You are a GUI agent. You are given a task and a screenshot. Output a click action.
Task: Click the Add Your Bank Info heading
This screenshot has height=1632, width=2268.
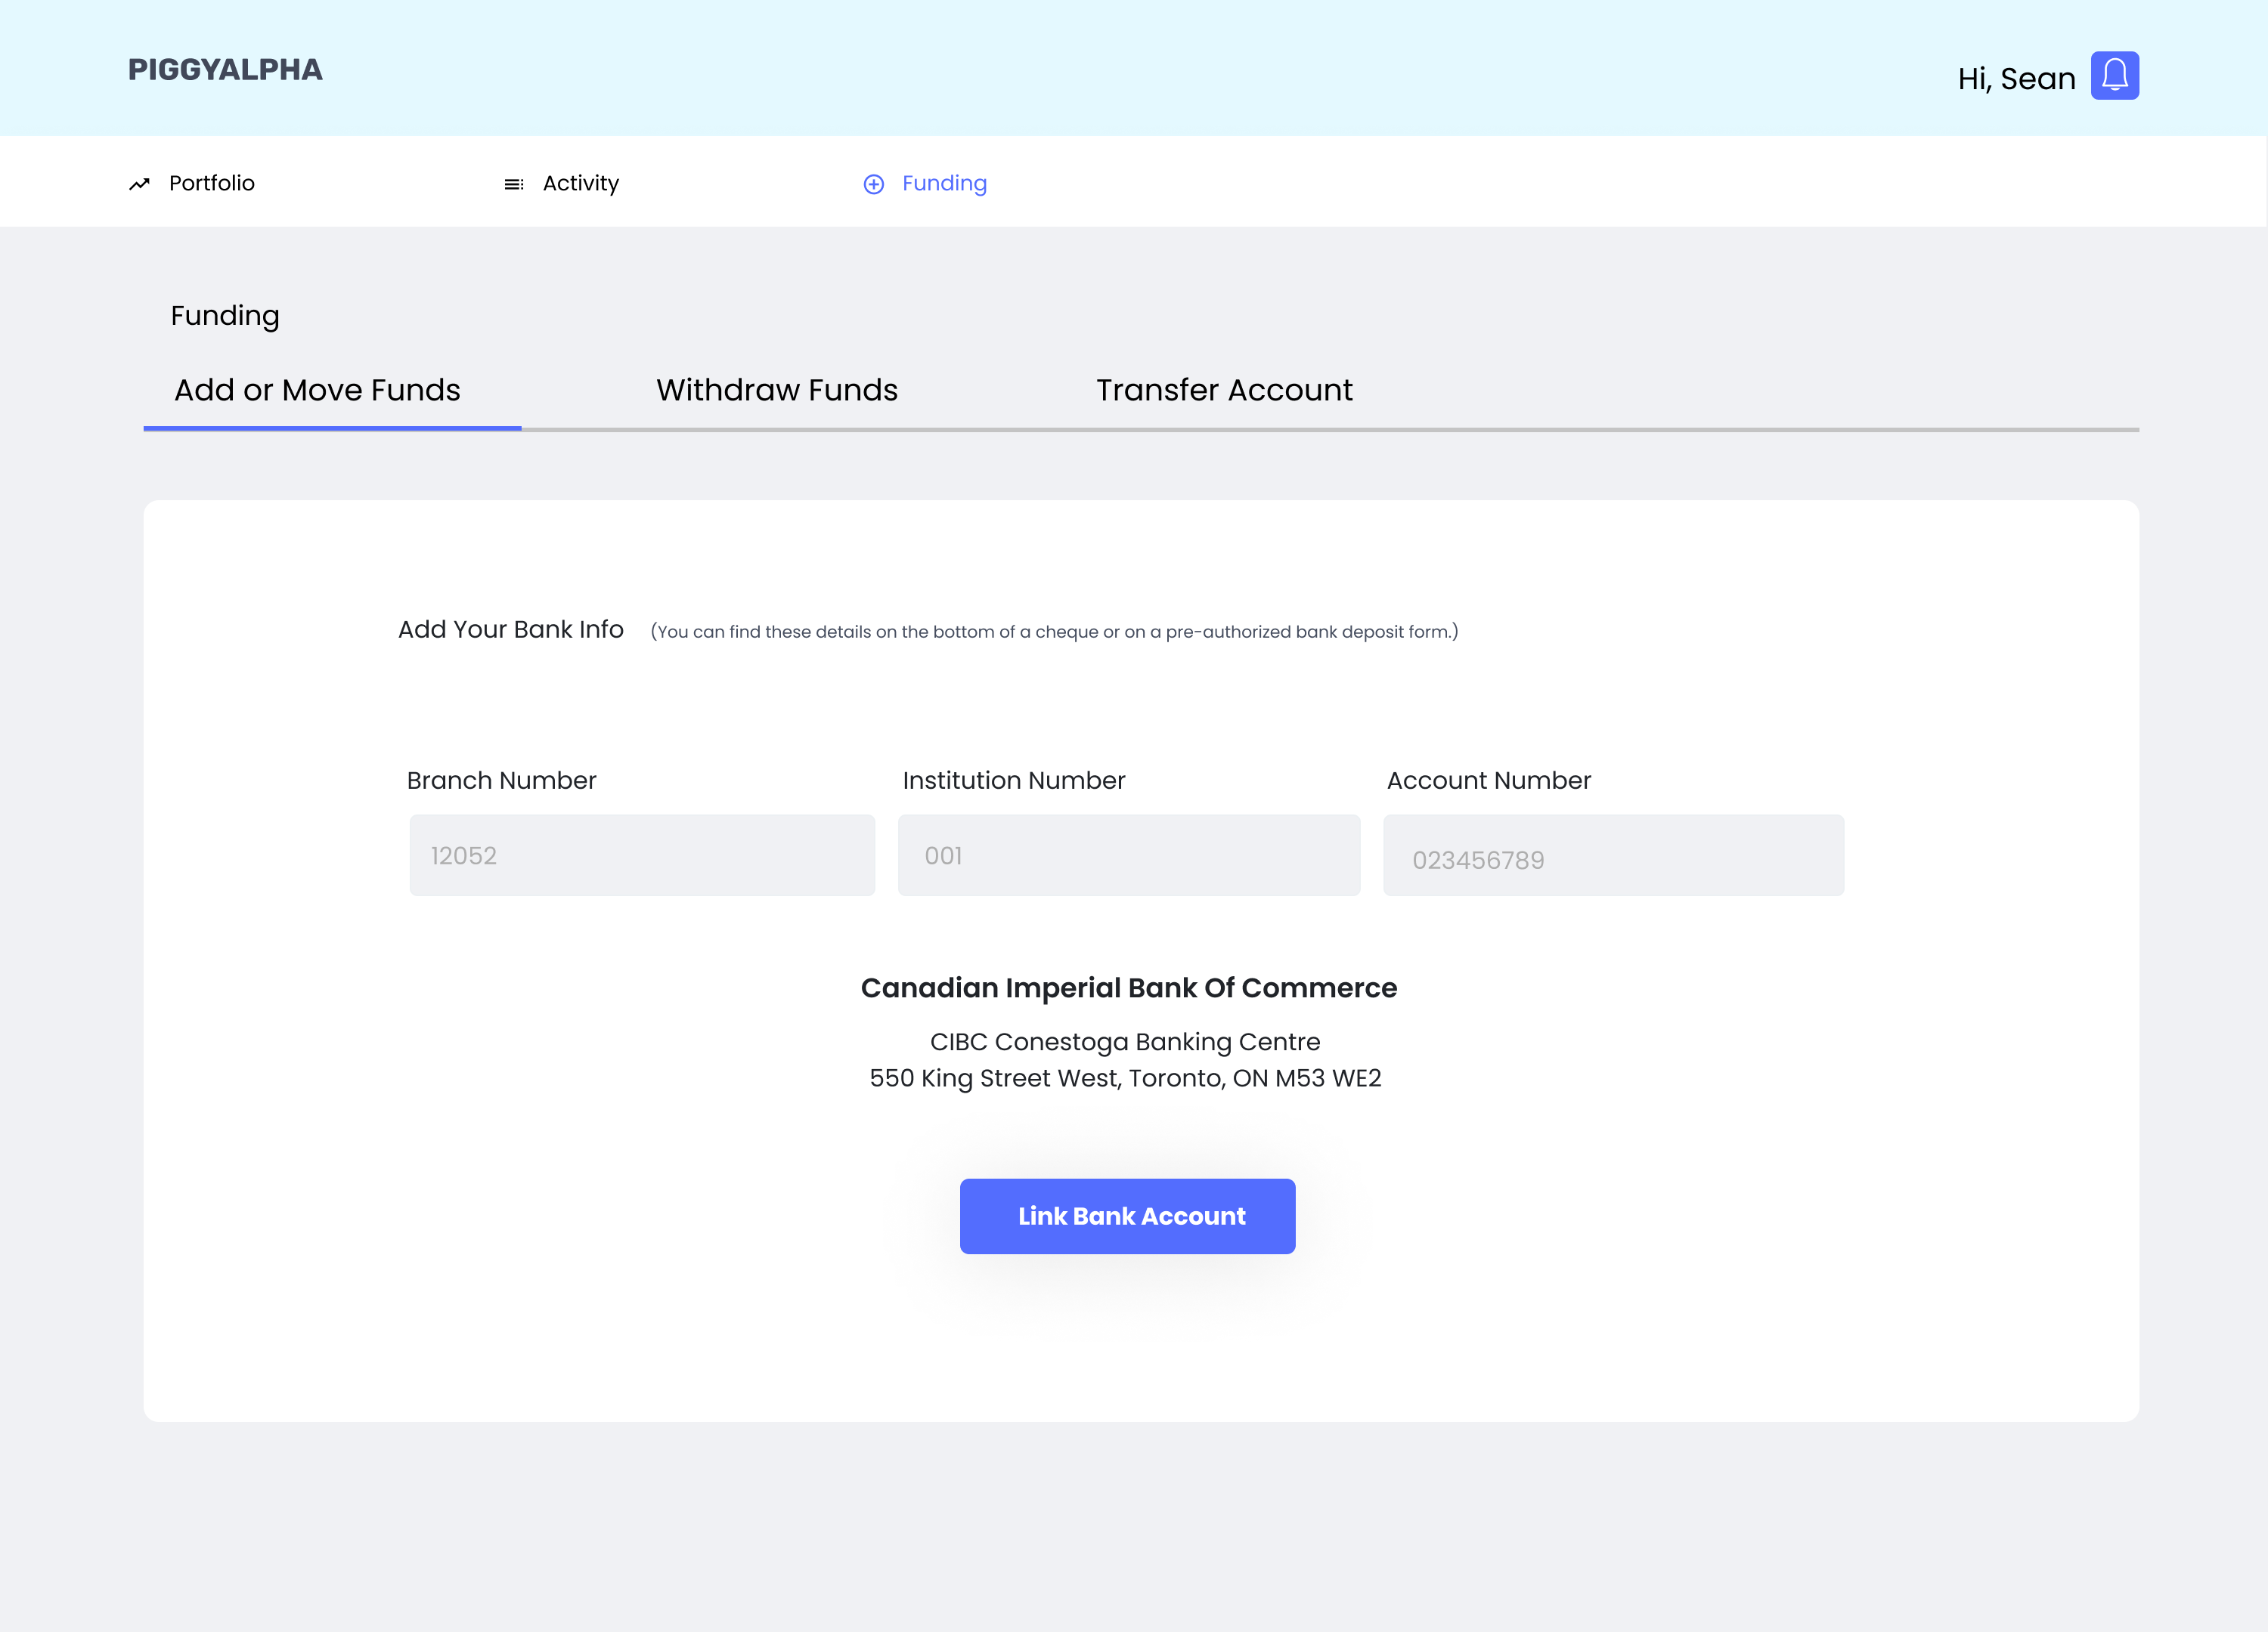coord(510,629)
